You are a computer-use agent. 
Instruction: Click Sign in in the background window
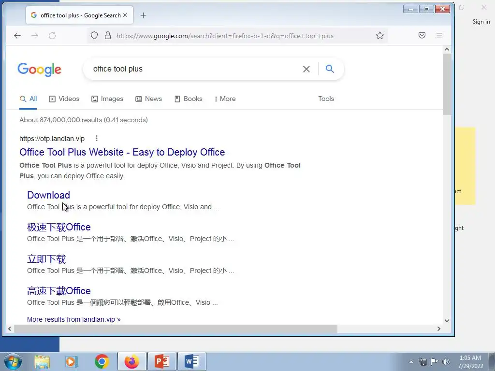(x=481, y=22)
